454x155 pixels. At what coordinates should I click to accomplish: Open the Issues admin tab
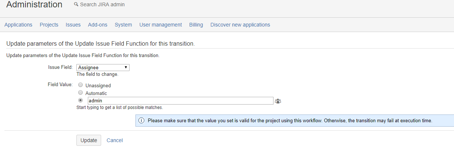[73, 25]
